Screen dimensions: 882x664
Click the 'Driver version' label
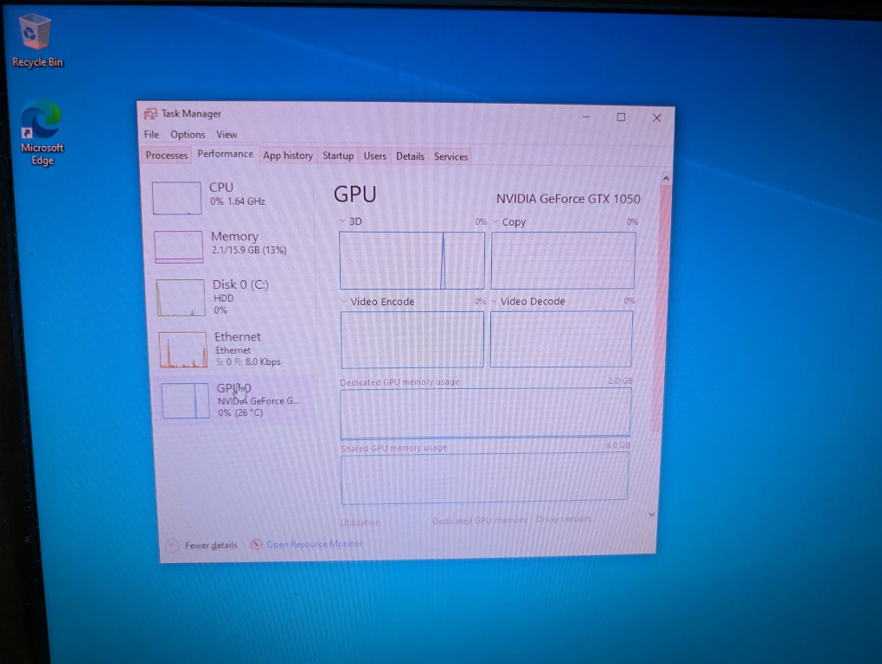(x=563, y=519)
